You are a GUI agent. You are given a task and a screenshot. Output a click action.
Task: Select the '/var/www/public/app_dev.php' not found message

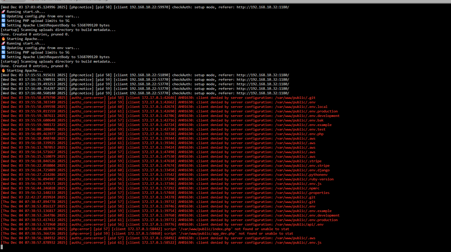(x=229, y=234)
